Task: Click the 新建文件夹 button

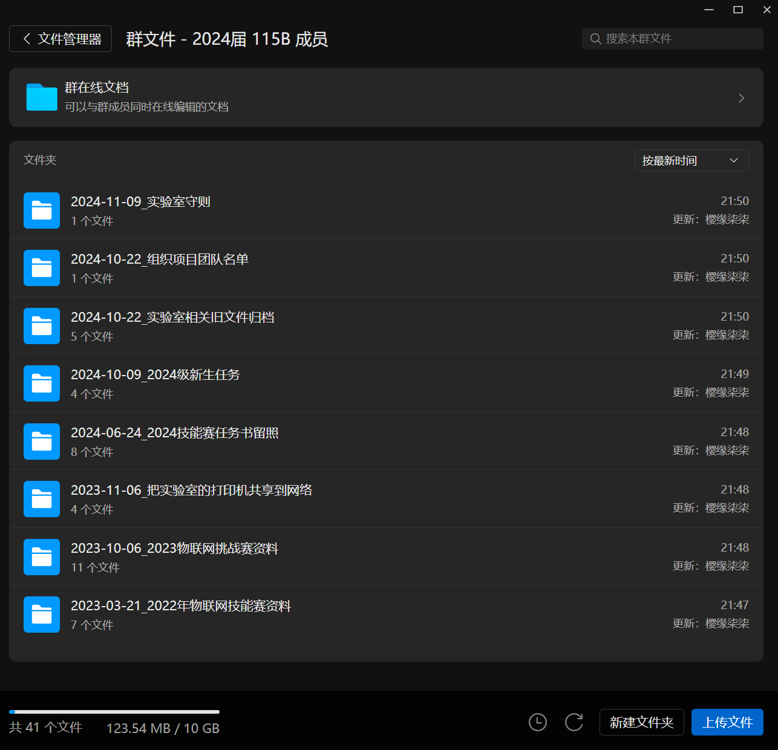Action: pos(641,722)
